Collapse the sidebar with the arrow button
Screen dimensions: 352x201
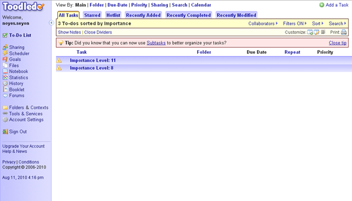click(x=51, y=23)
